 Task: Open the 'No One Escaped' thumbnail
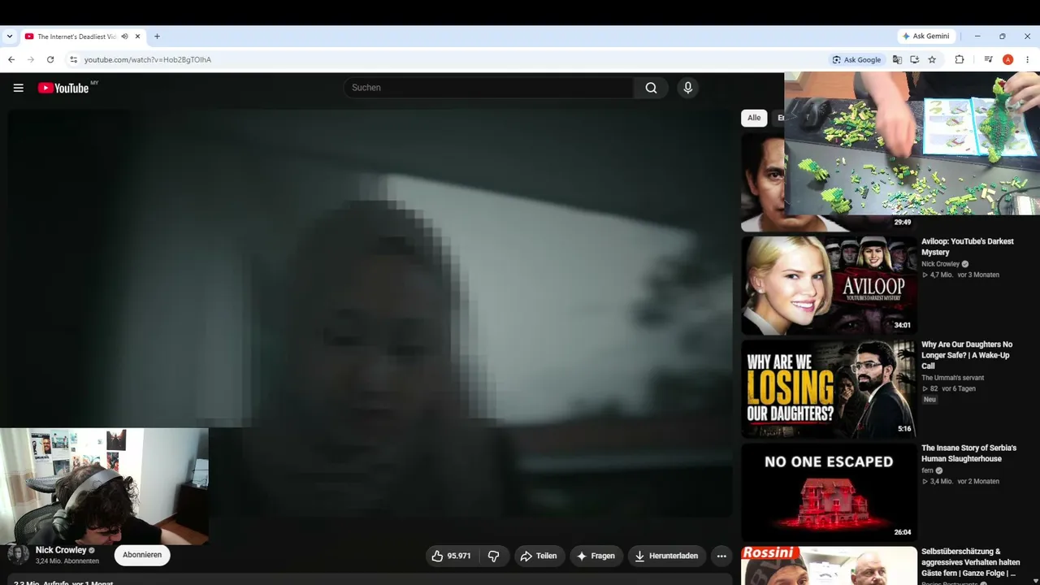coord(829,492)
